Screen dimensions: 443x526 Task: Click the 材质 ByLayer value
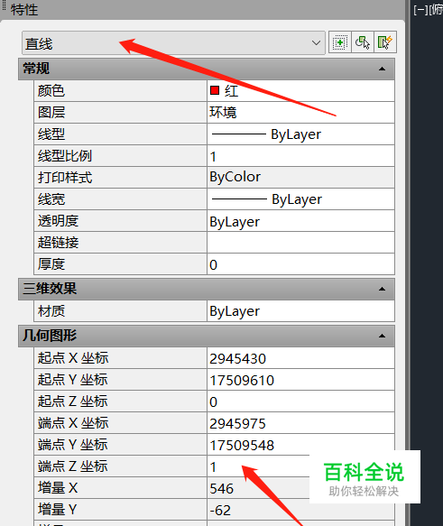(300, 311)
